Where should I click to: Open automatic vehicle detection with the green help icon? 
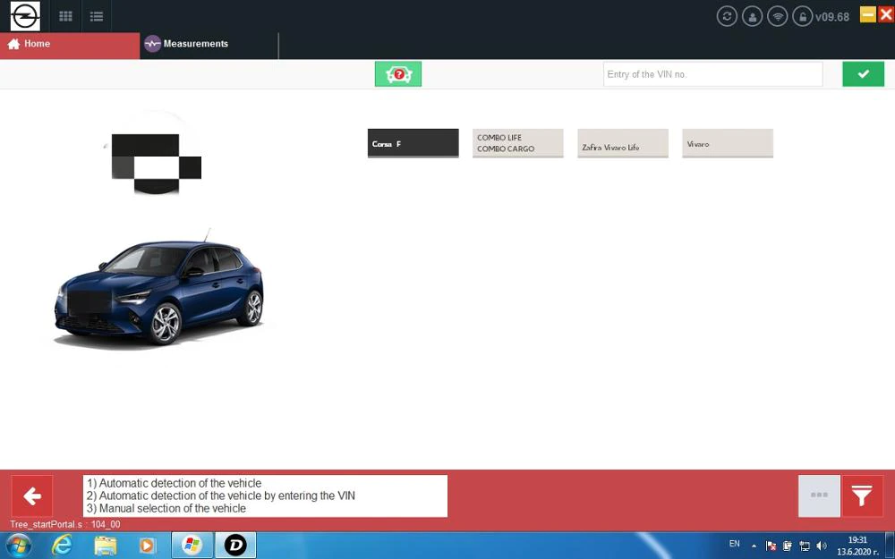pyautogui.click(x=397, y=74)
